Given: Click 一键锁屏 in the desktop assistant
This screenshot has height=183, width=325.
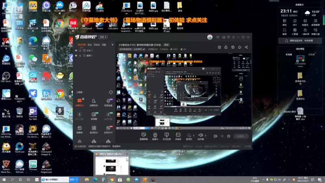Looking at the screenshot, I should click(x=305, y=31).
